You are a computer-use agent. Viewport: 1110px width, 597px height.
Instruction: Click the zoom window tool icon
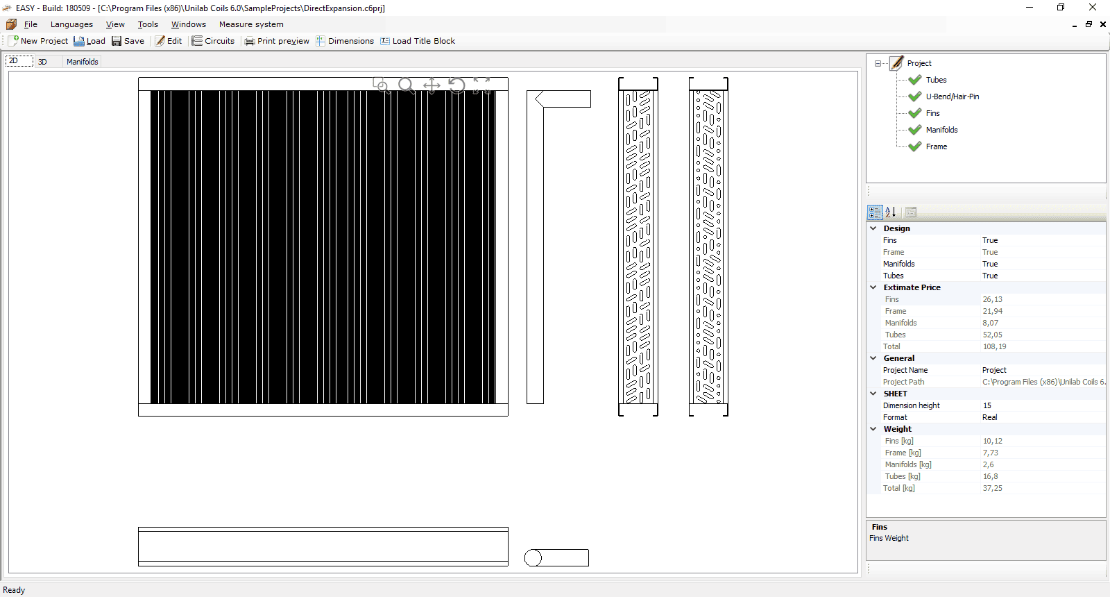381,85
